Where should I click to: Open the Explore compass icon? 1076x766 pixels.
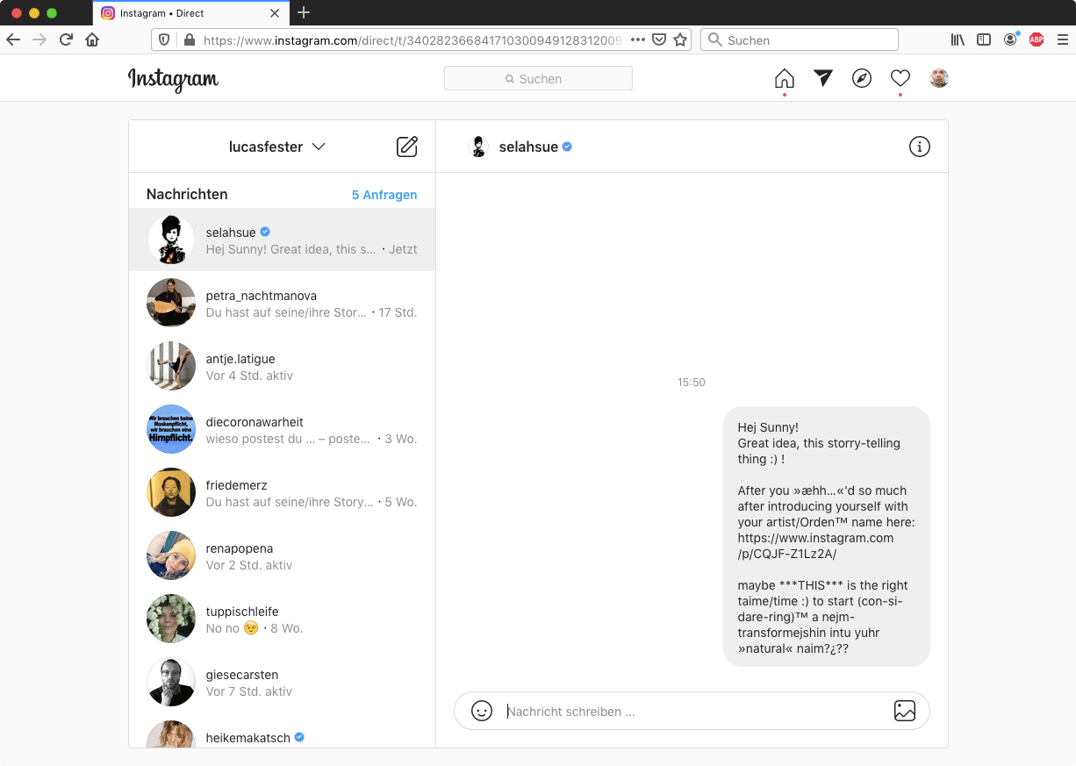tap(862, 79)
